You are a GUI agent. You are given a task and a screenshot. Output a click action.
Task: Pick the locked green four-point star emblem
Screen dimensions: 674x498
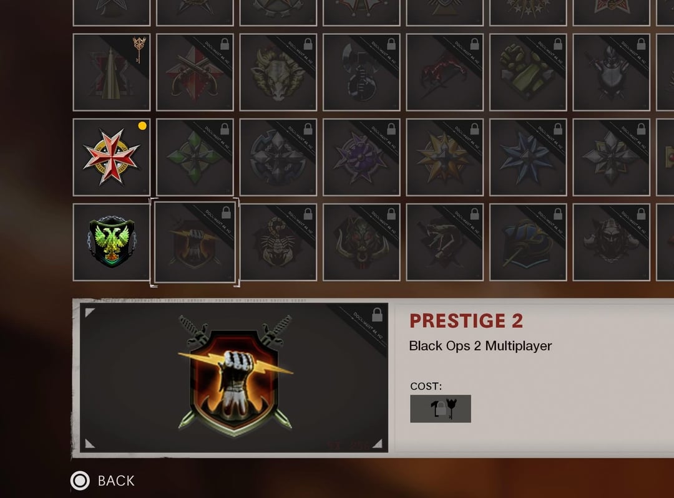pyautogui.click(x=195, y=157)
